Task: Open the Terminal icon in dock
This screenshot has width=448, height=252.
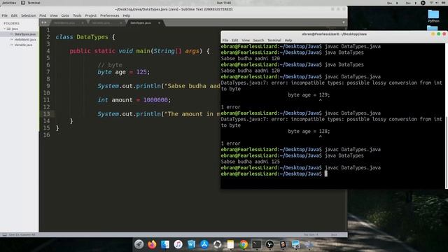Action: 257,244
